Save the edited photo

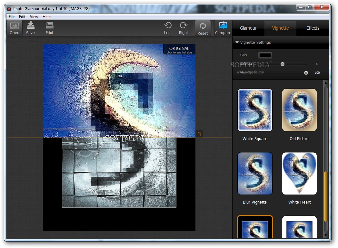(x=30, y=28)
